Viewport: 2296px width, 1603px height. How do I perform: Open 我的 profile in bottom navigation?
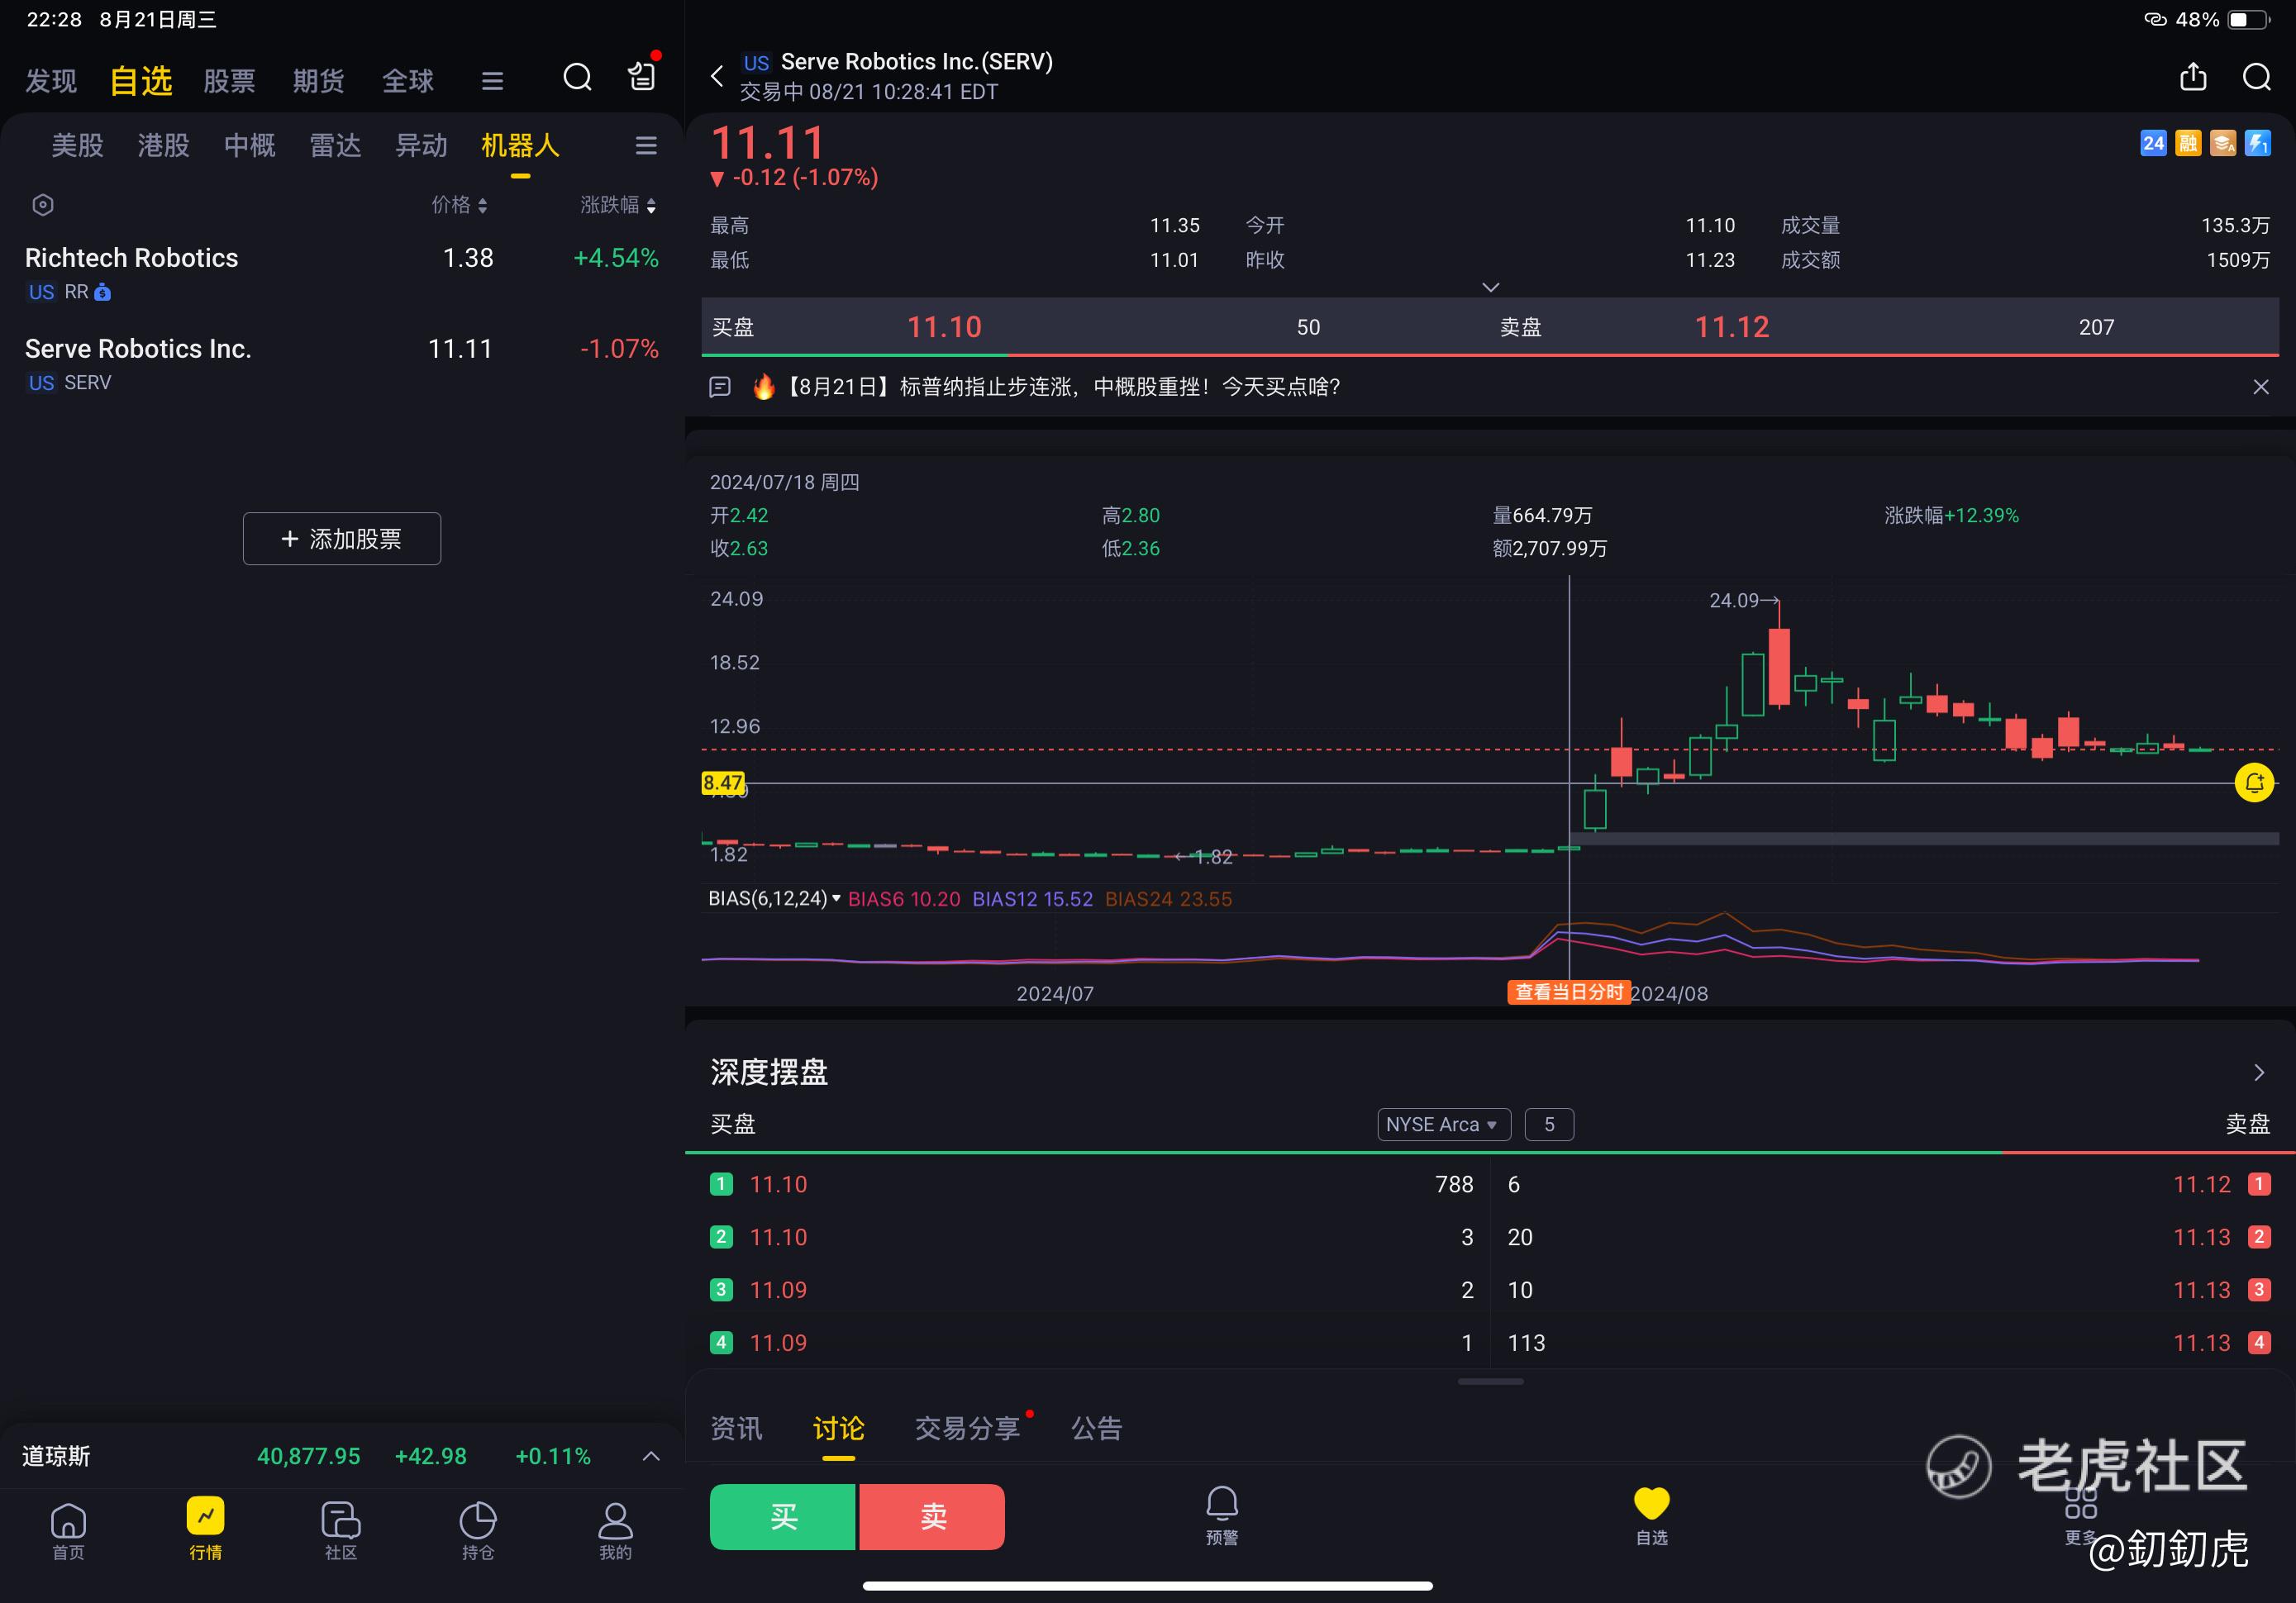615,1531
